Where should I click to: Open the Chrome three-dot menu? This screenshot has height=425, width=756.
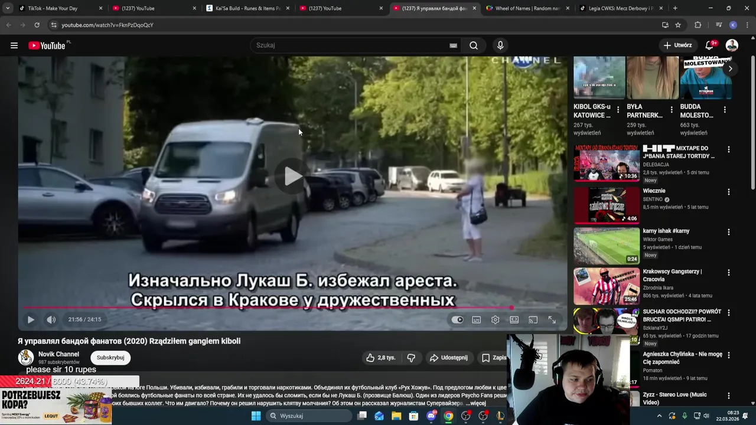coord(748,25)
